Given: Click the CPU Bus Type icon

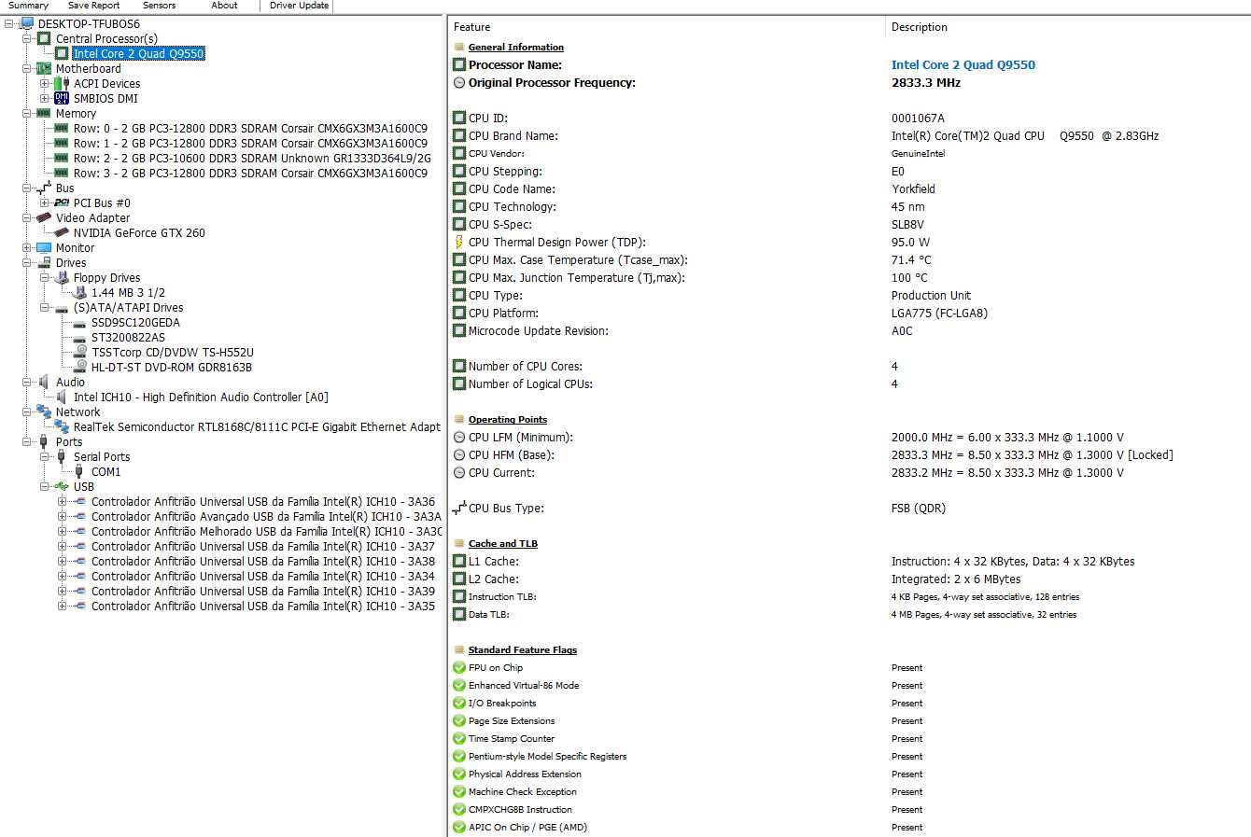Looking at the screenshot, I should point(458,509).
